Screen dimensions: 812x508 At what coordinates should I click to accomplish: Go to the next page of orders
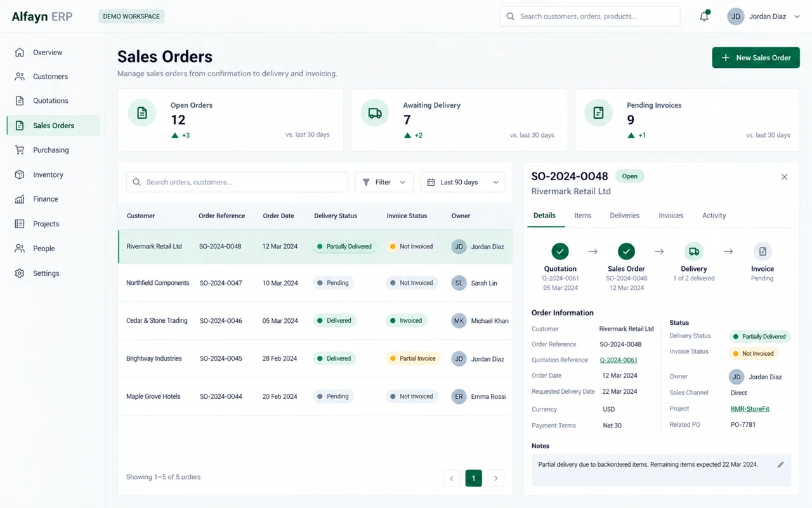[496, 478]
